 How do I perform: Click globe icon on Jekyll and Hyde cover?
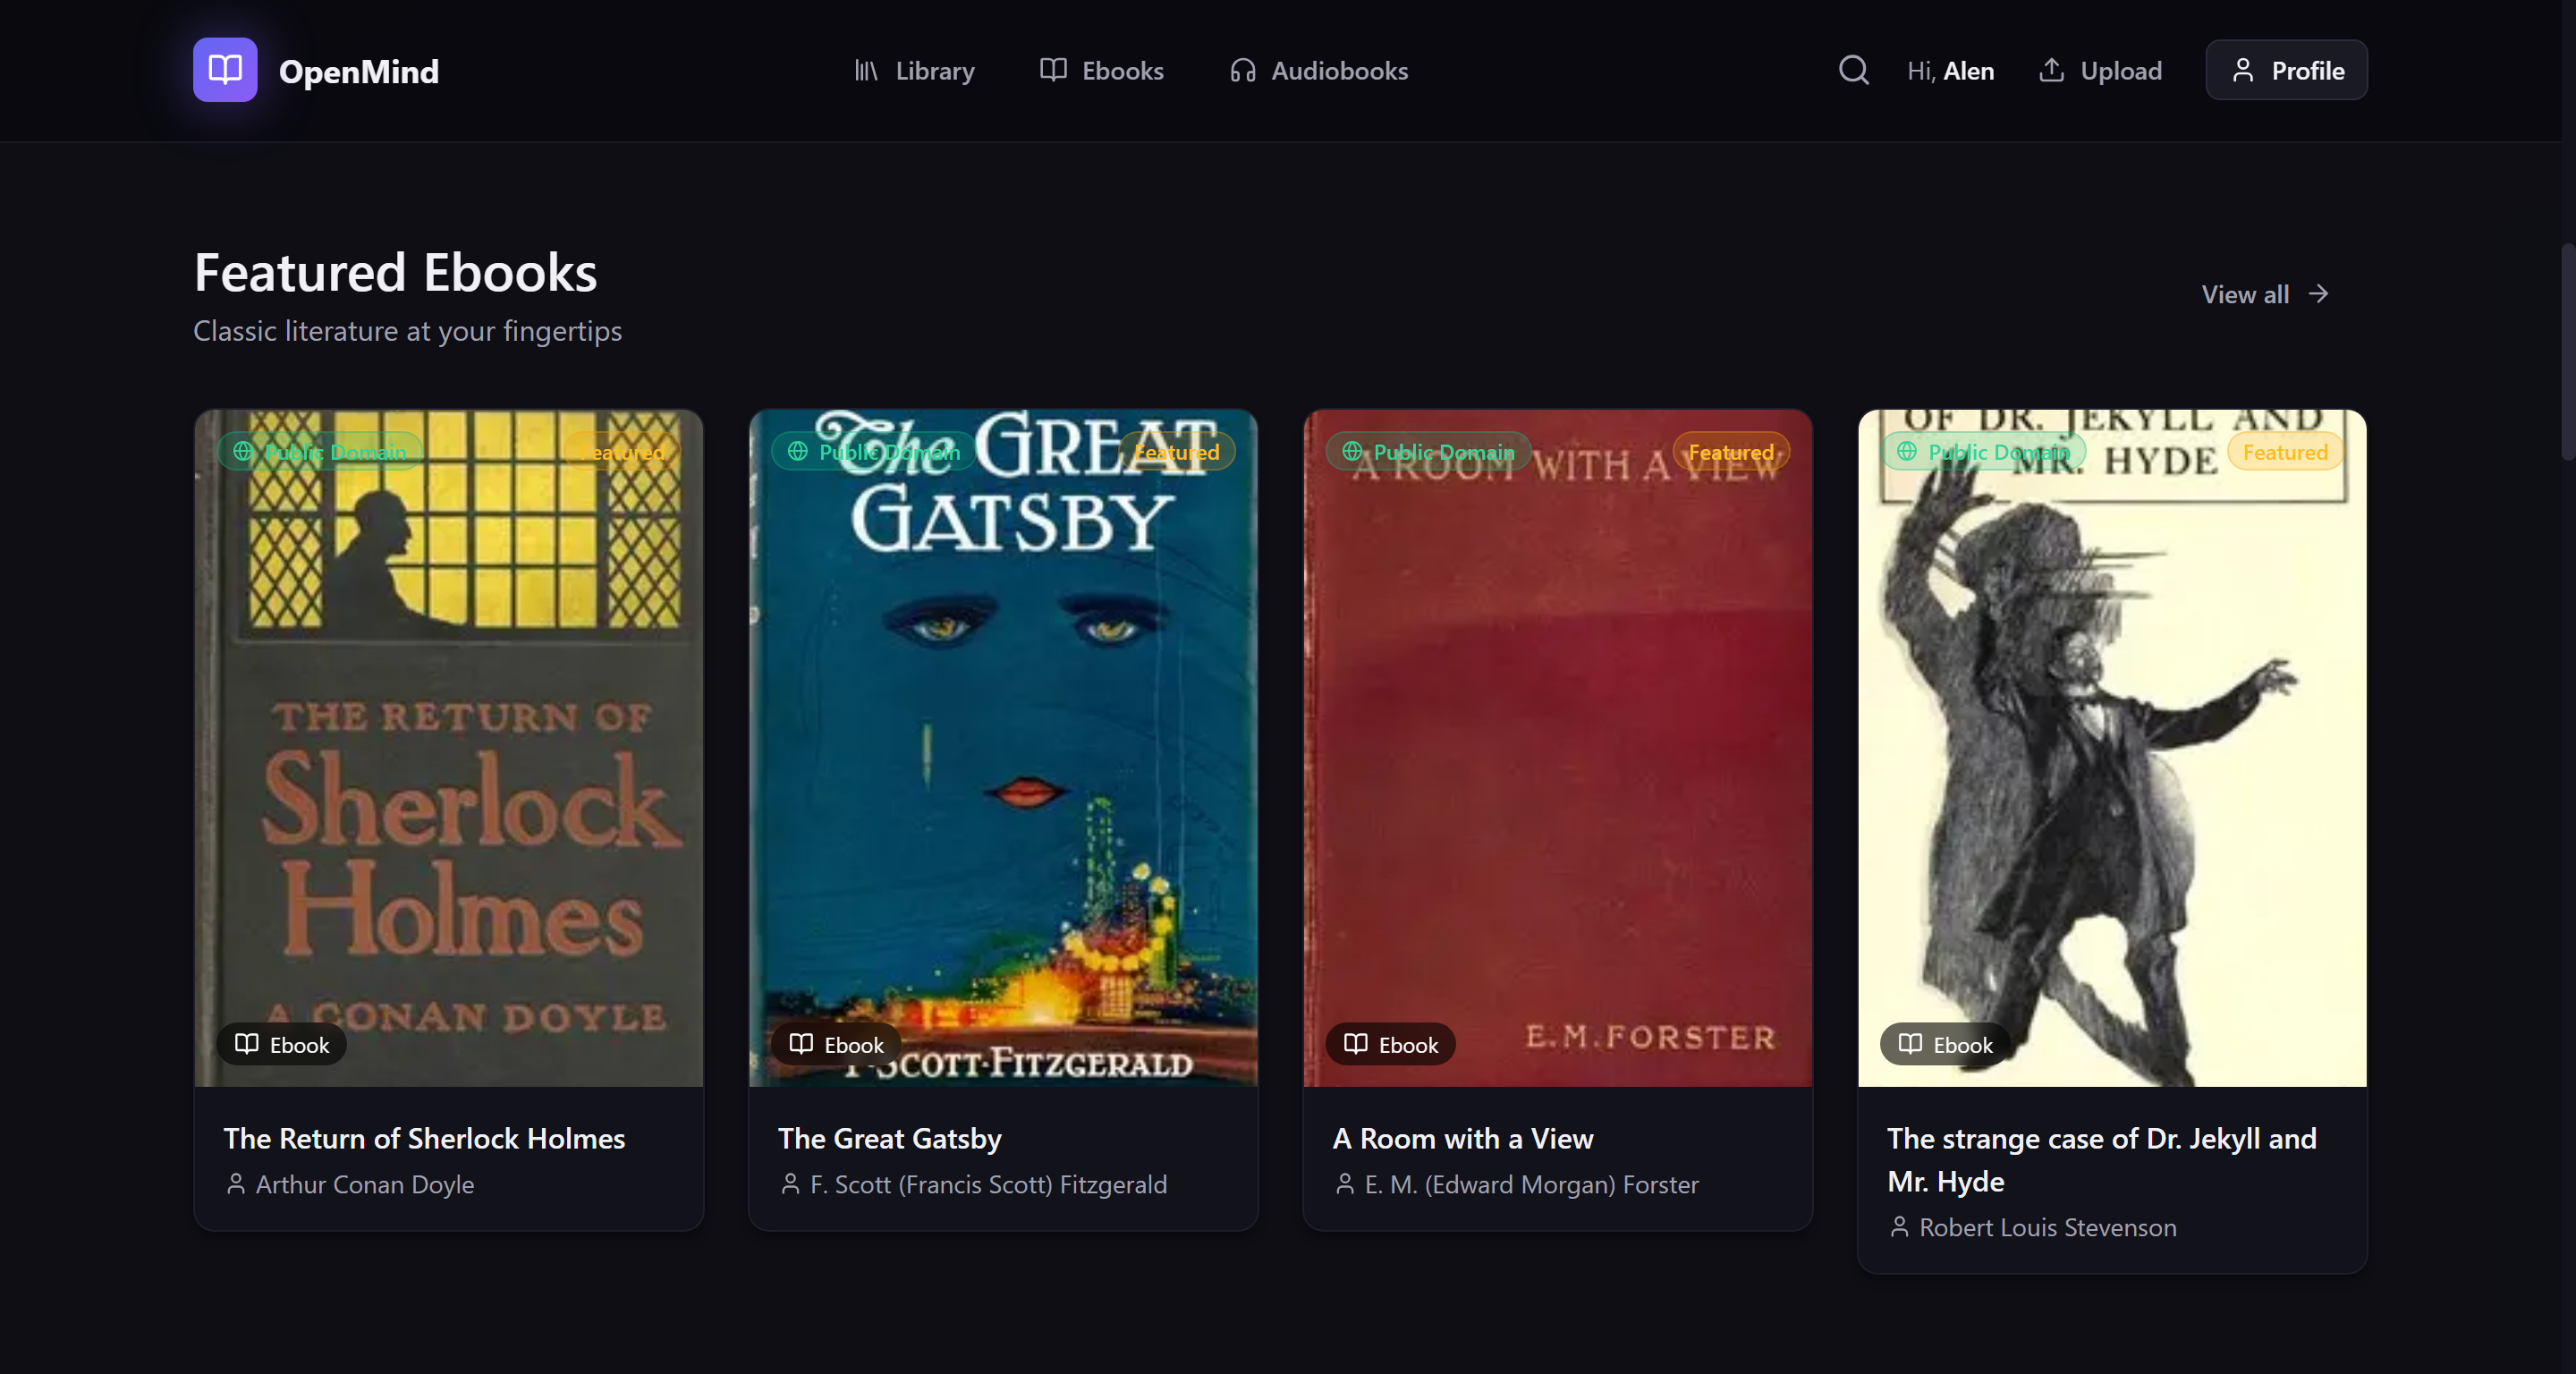click(x=1907, y=451)
